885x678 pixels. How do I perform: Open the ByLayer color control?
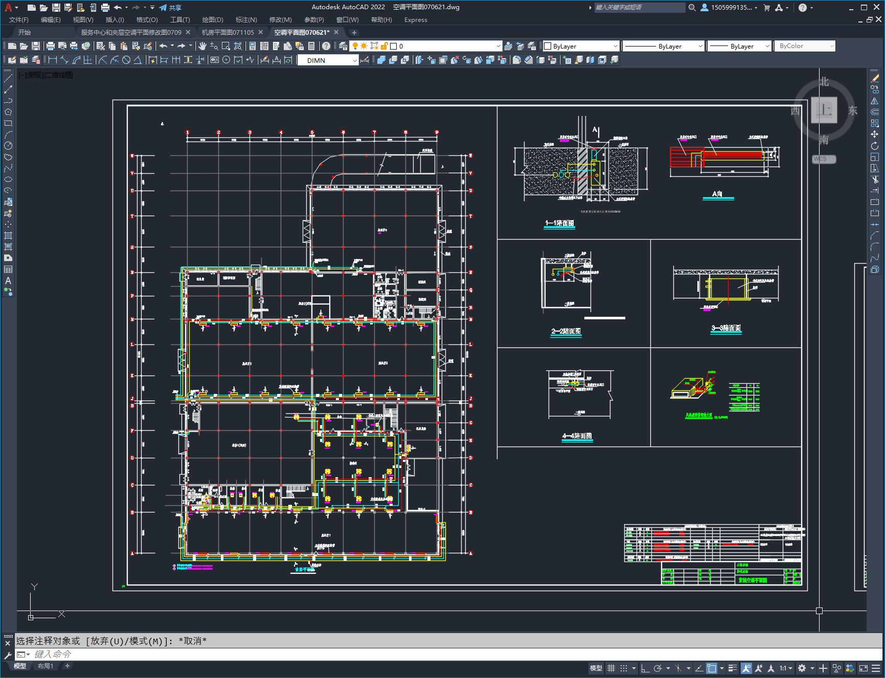(581, 46)
